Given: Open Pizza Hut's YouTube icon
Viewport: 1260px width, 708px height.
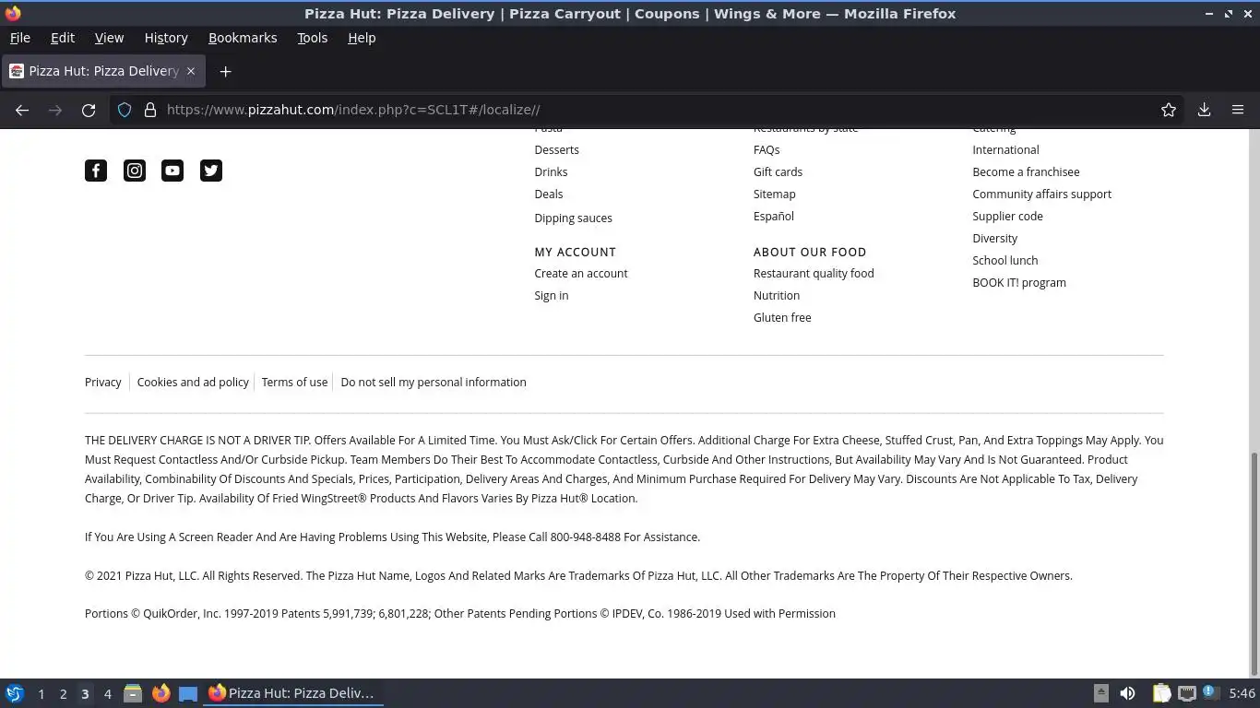Looking at the screenshot, I should pos(172,171).
